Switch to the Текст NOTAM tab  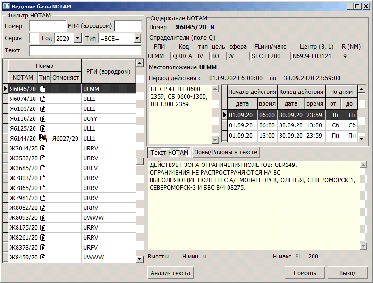pos(169,152)
